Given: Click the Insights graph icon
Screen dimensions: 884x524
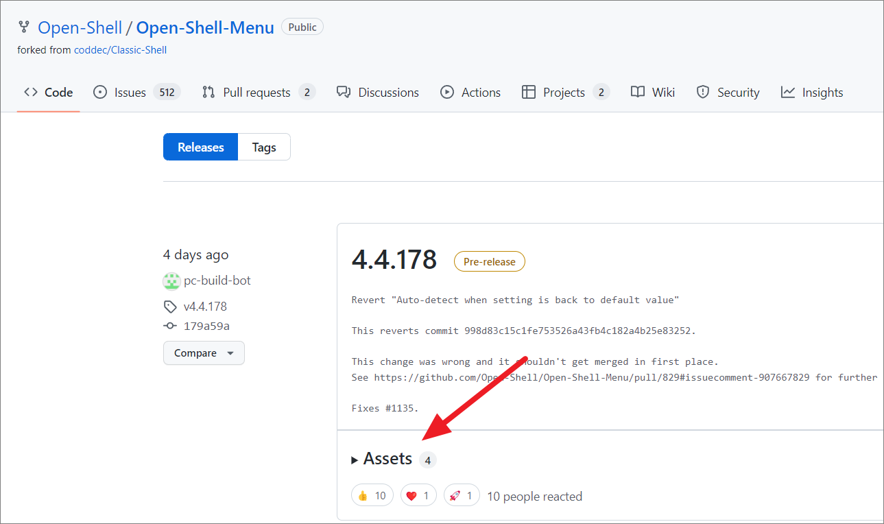Looking at the screenshot, I should [788, 92].
